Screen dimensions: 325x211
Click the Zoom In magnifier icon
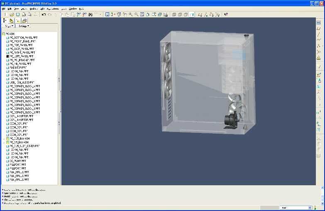(x=130, y=14)
